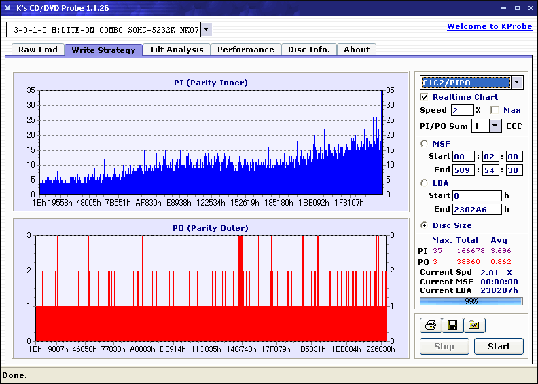Click the folder icon to load chart
This screenshot has width=538, height=384.
(x=474, y=326)
